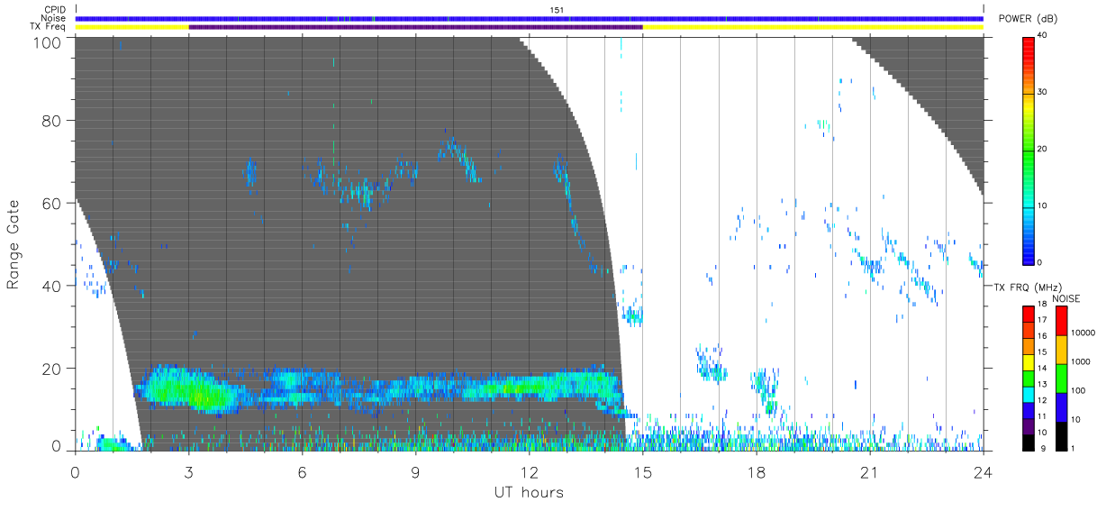Click the 15 tick on the UT hours axis
1106x511 pixels.
tap(642, 471)
